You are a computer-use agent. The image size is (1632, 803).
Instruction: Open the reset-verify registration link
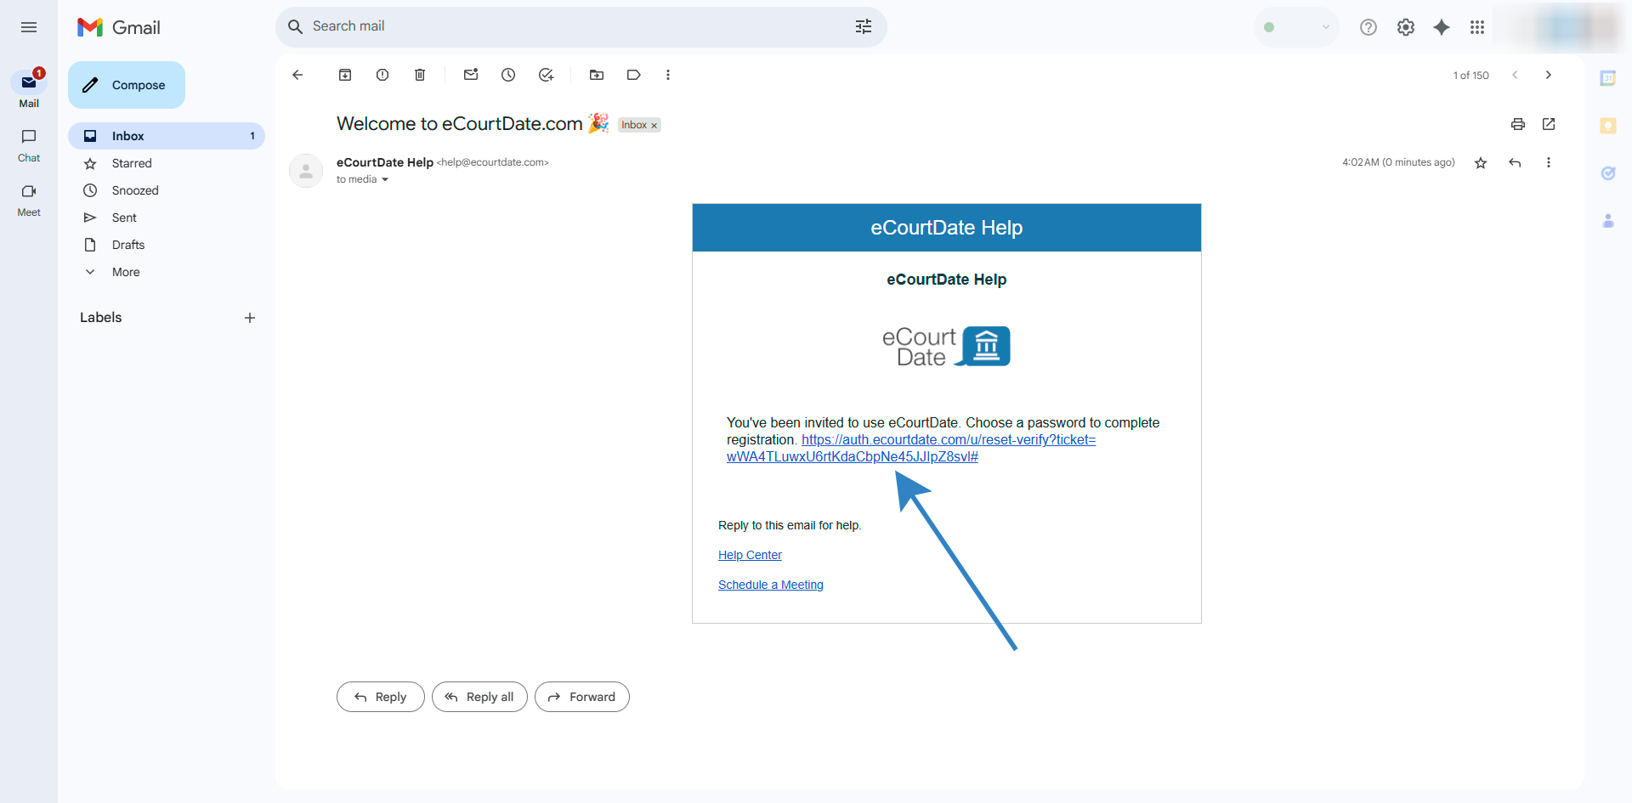(911, 449)
